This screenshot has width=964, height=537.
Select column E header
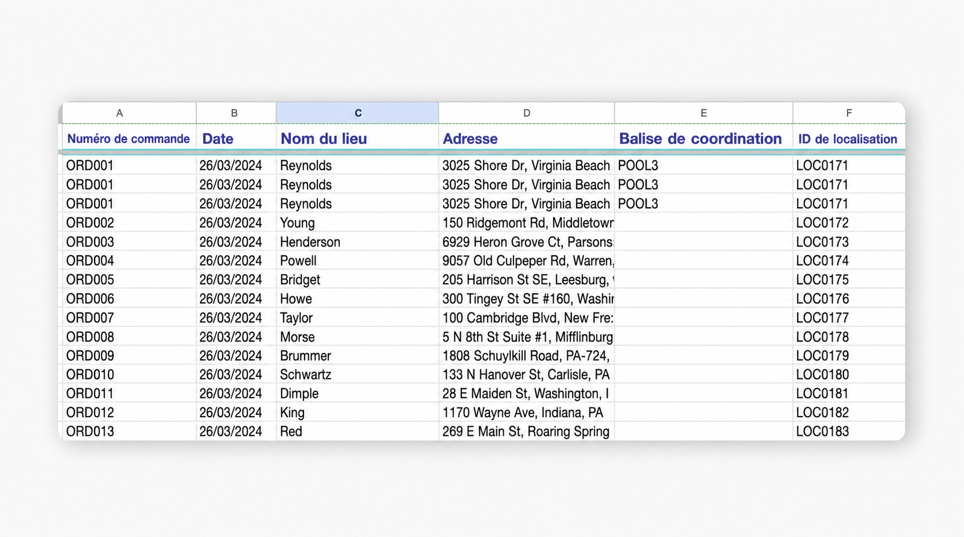pyautogui.click(x=703, y=113)
